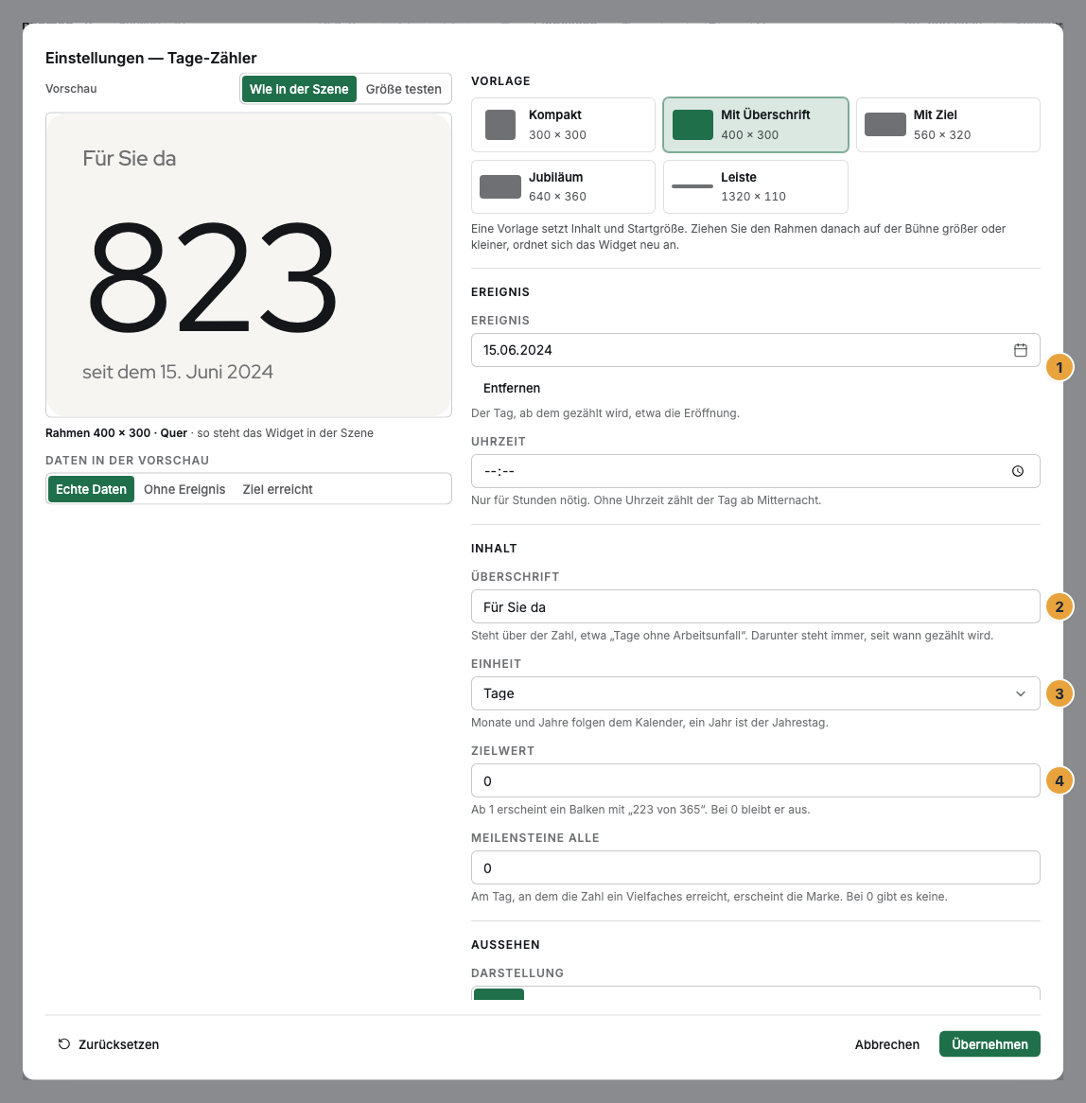1086x1103 pixels.
Task: Click the Zielwert number field
Action: coord(756,780)
